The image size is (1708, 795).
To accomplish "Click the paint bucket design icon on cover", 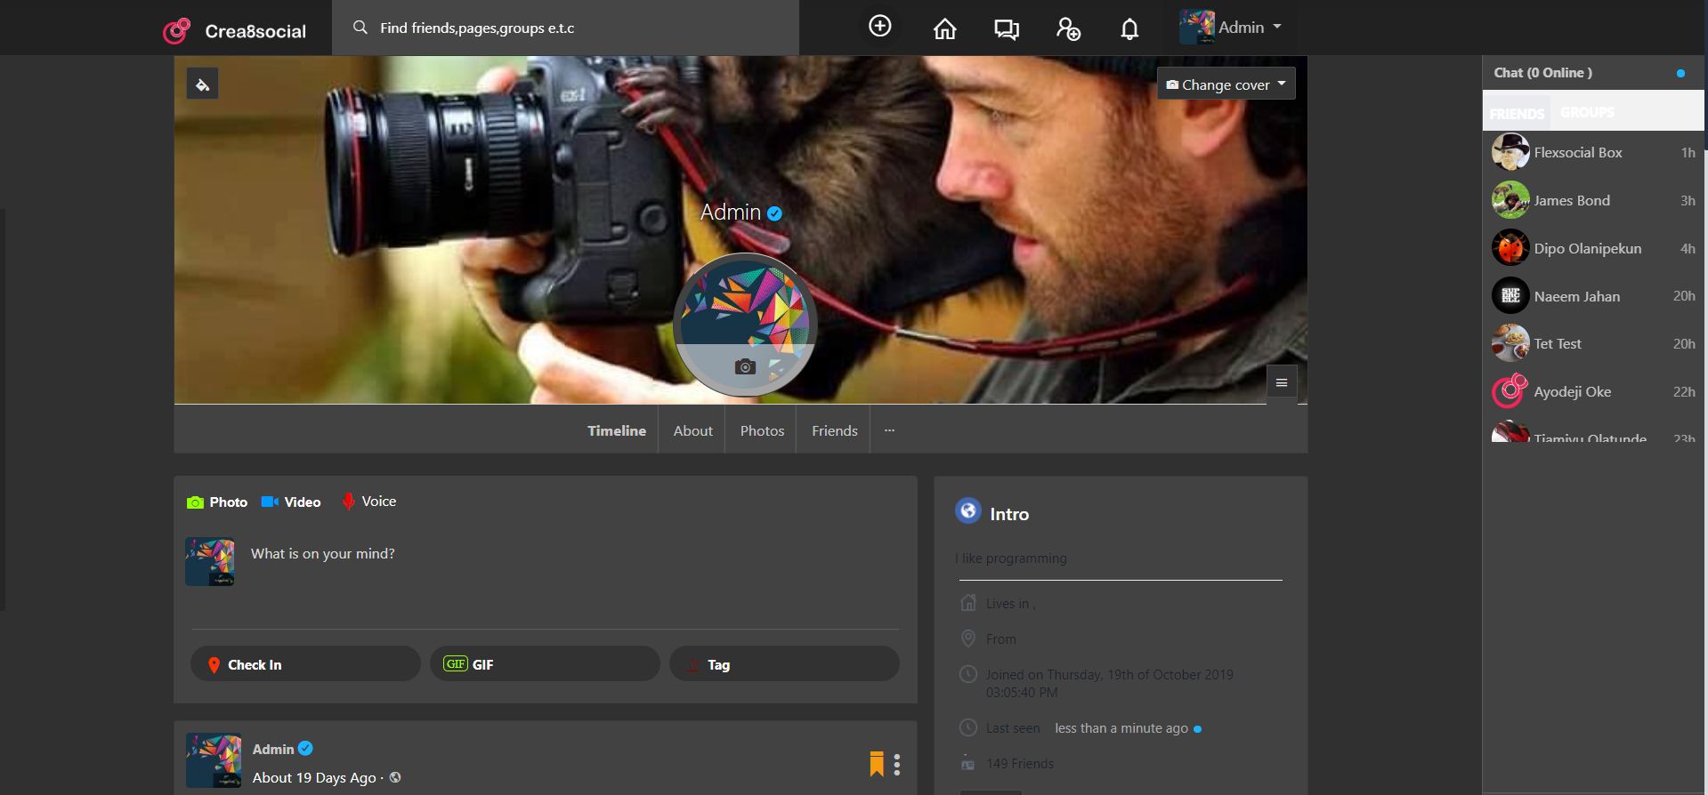I will [x=202, y=84].
